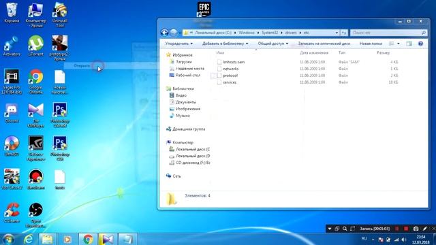This screenshot has height=245, width=436.
Task: Select the Activators desktop icon
Action: 12,46
